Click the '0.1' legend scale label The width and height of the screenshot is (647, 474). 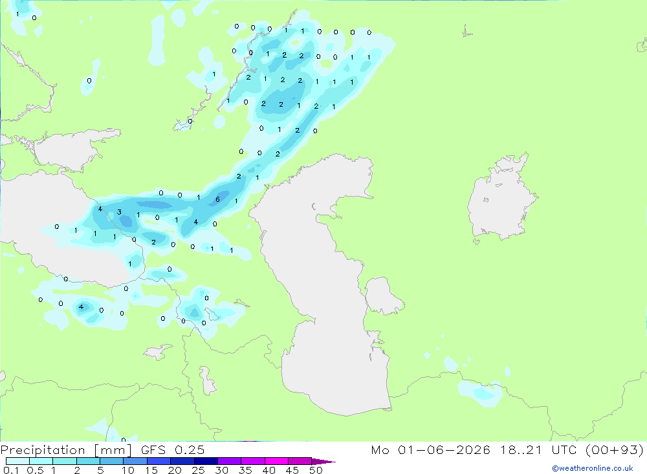[11, 470]
